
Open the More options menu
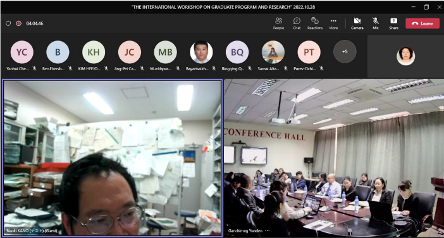tap(333, 23)
